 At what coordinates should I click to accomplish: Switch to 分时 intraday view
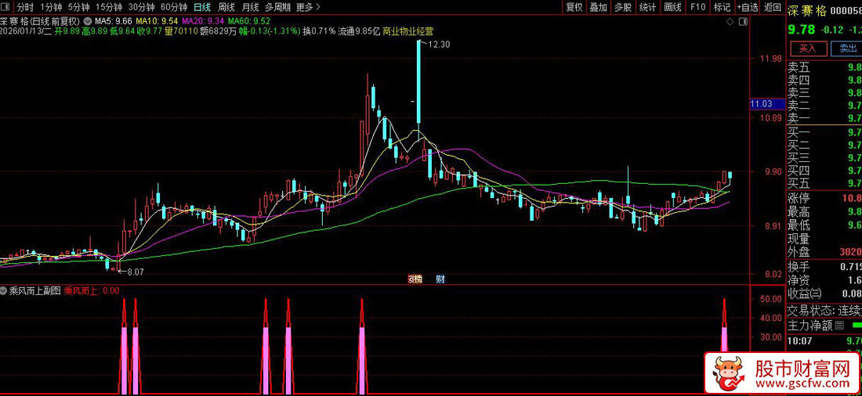pyautogui.click(x=25, y=7)
